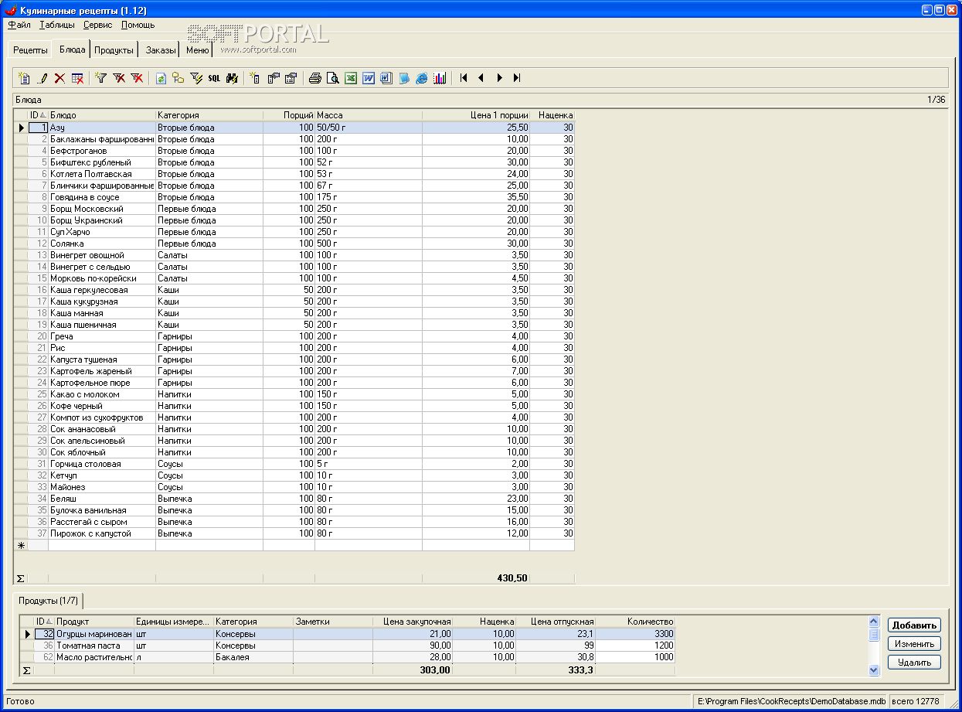This screenshot has height=712, width=962.
Task: Sort by the Масса column header
Action: point(369,115)
